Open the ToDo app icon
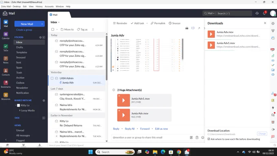 [6, 48]
